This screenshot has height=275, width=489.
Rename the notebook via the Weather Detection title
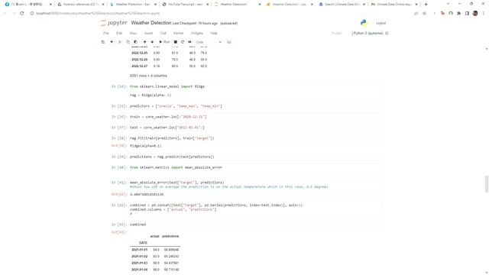151,23
